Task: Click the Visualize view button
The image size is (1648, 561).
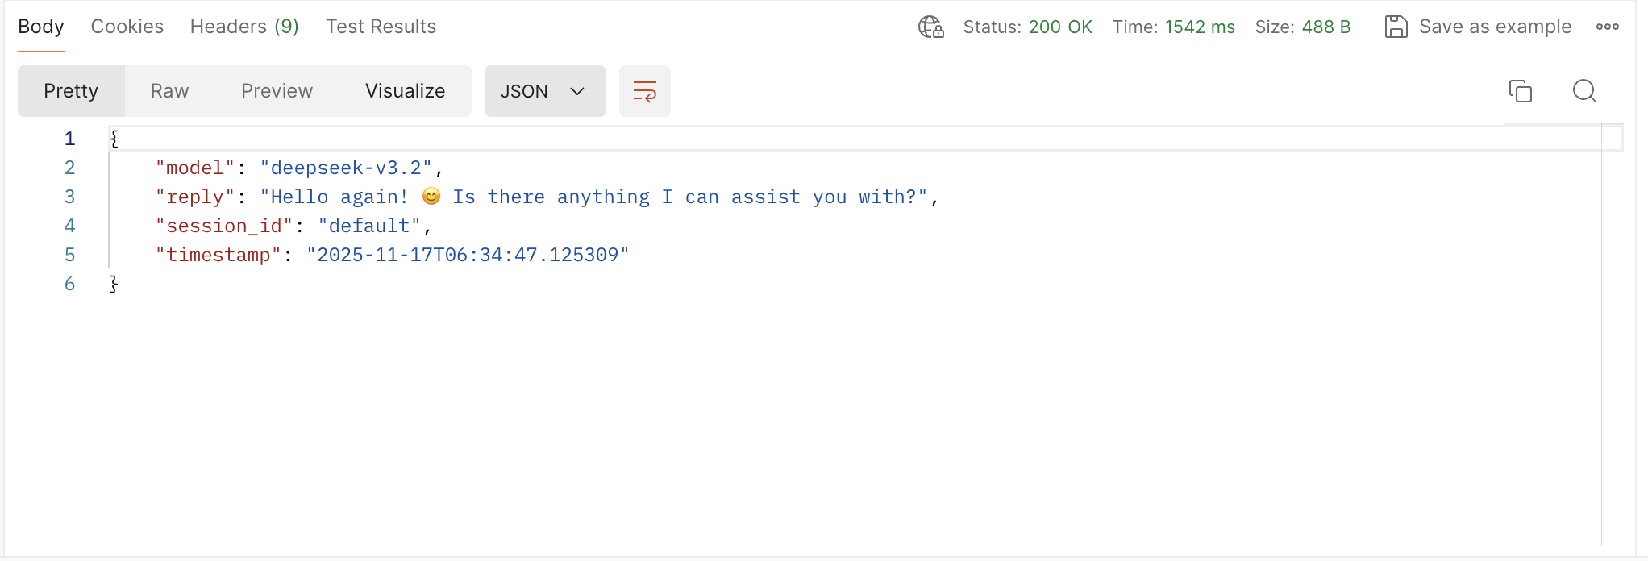Action: [405, 91]
